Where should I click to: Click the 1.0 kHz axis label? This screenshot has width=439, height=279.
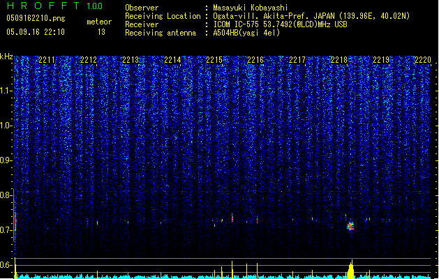click(6, 126)
